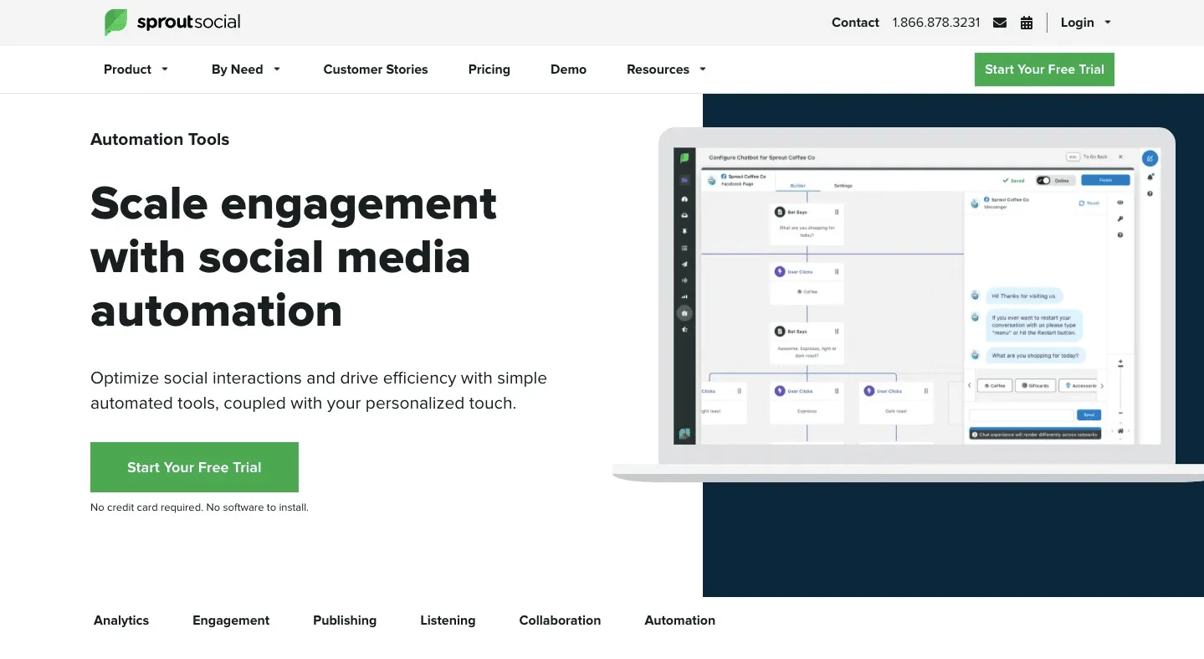Screen dimensions: 1204x659
Task: Click the phone number 1.866.878.3231
Action: point(936,23)
